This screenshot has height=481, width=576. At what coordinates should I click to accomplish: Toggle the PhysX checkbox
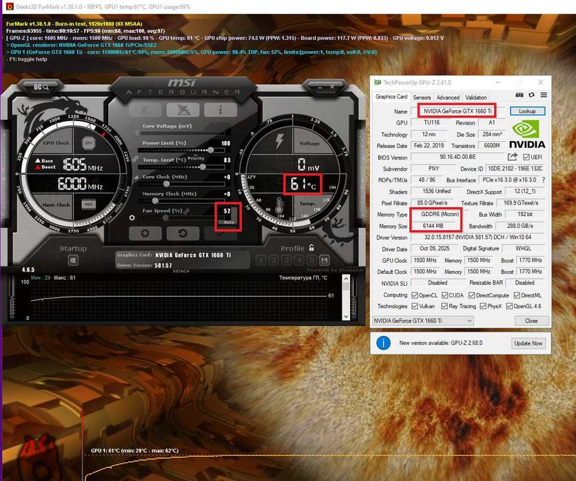(x=483, y=306)
